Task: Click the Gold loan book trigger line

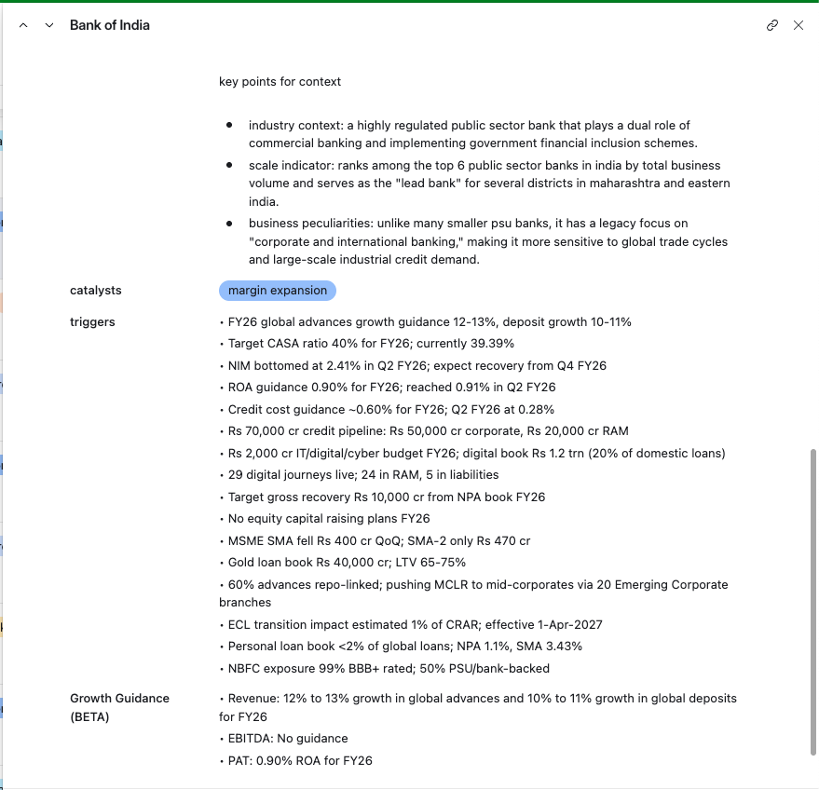Action: click(347, 563)
